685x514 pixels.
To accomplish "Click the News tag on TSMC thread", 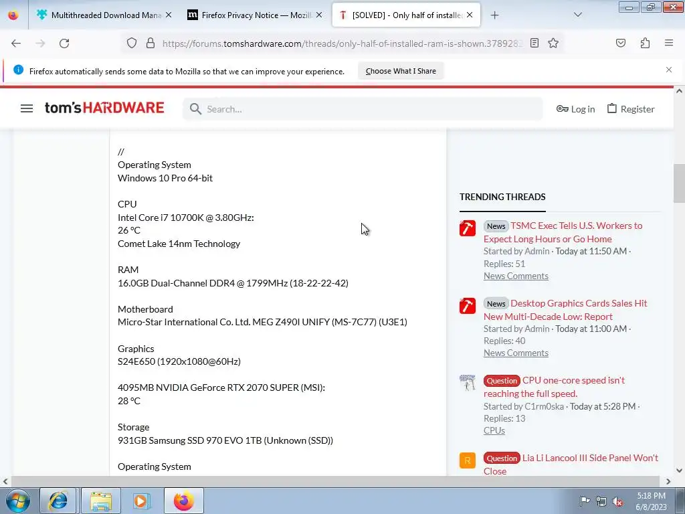I will [x=496, y=226].
